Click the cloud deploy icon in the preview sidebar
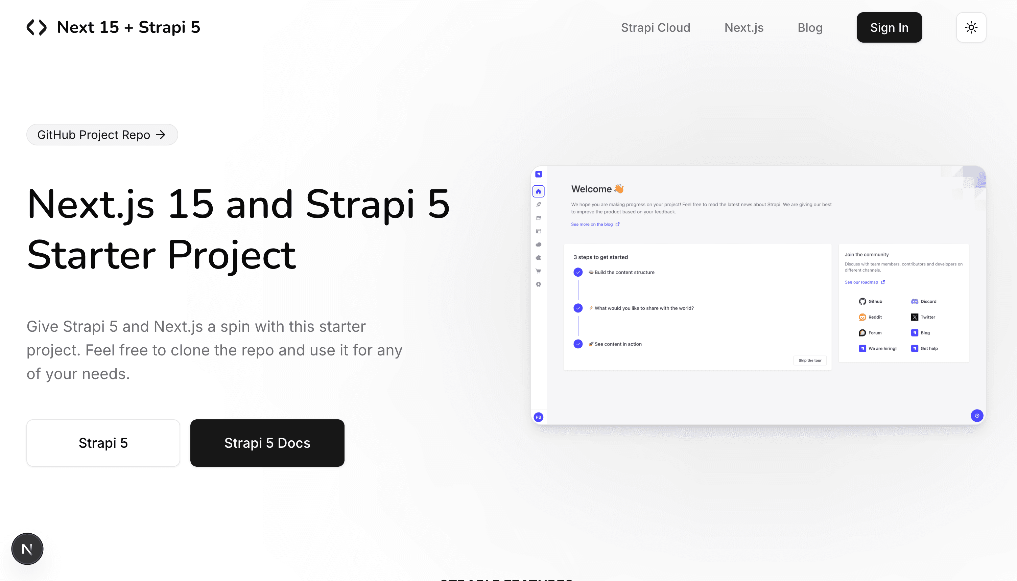Image resolution: width=1017 pixels, height=581 pixels. coord(538,245)
